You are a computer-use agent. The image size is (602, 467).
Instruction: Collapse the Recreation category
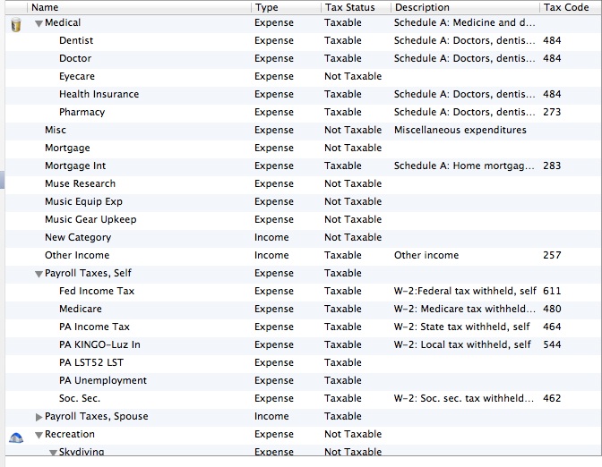point(39,435)
